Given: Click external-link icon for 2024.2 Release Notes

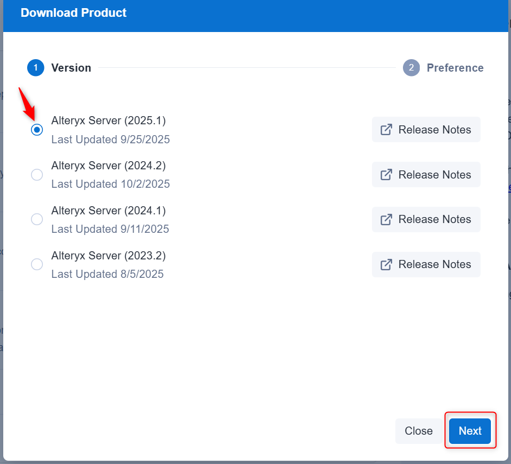Looking at the screenshot, I should click(386, 175).
